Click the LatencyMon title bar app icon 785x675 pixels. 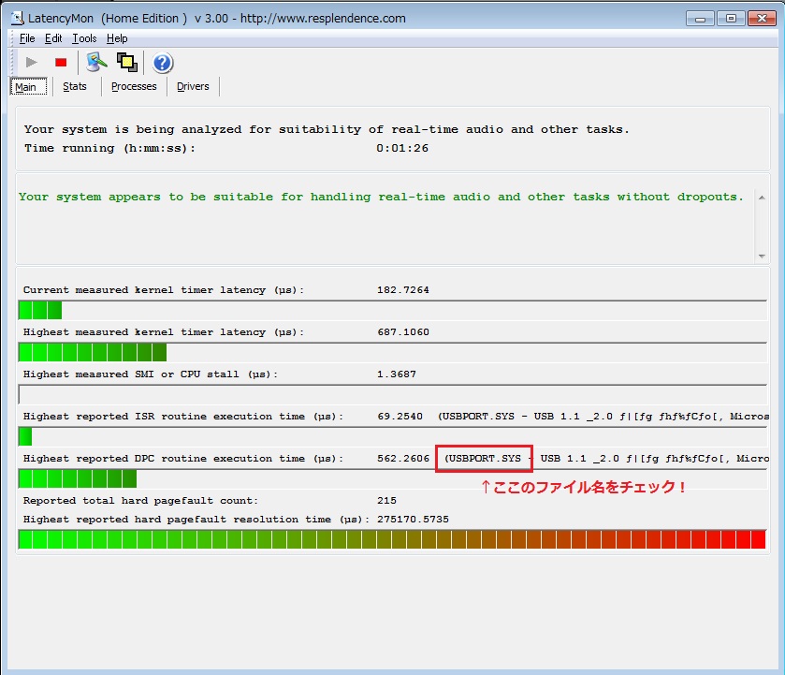pos(18,19)
